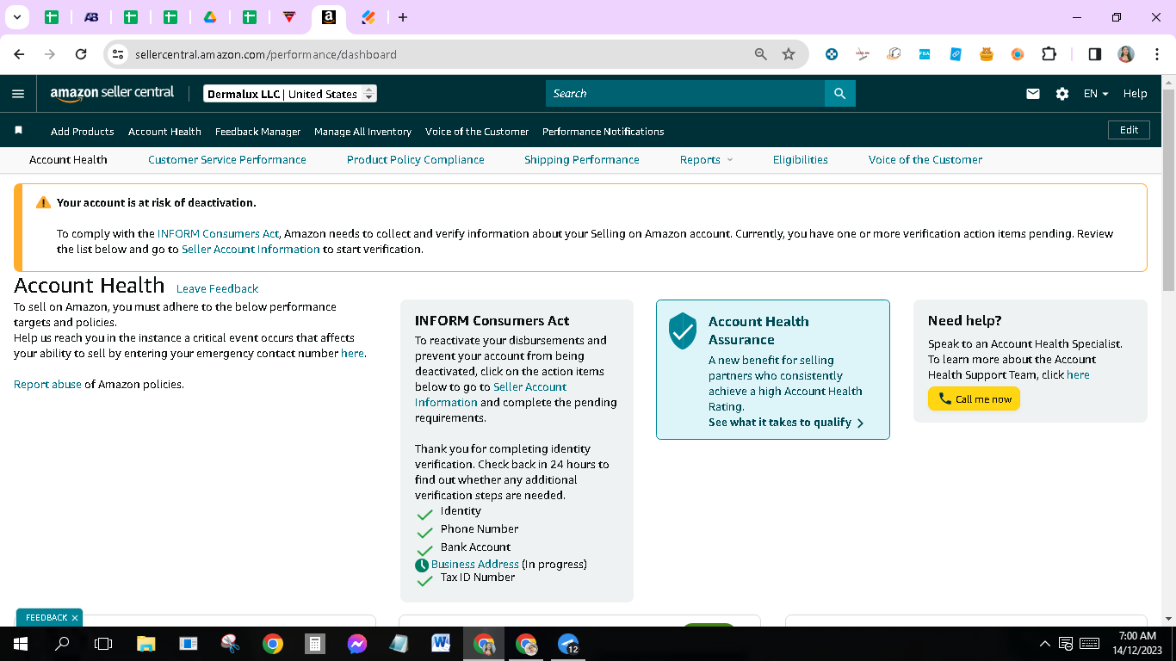Open the Help link in header
The image size is (1176, 661).
(1136, 94)
